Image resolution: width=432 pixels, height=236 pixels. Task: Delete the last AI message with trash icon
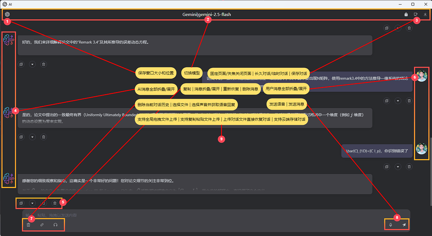click(x=55, y=203)
